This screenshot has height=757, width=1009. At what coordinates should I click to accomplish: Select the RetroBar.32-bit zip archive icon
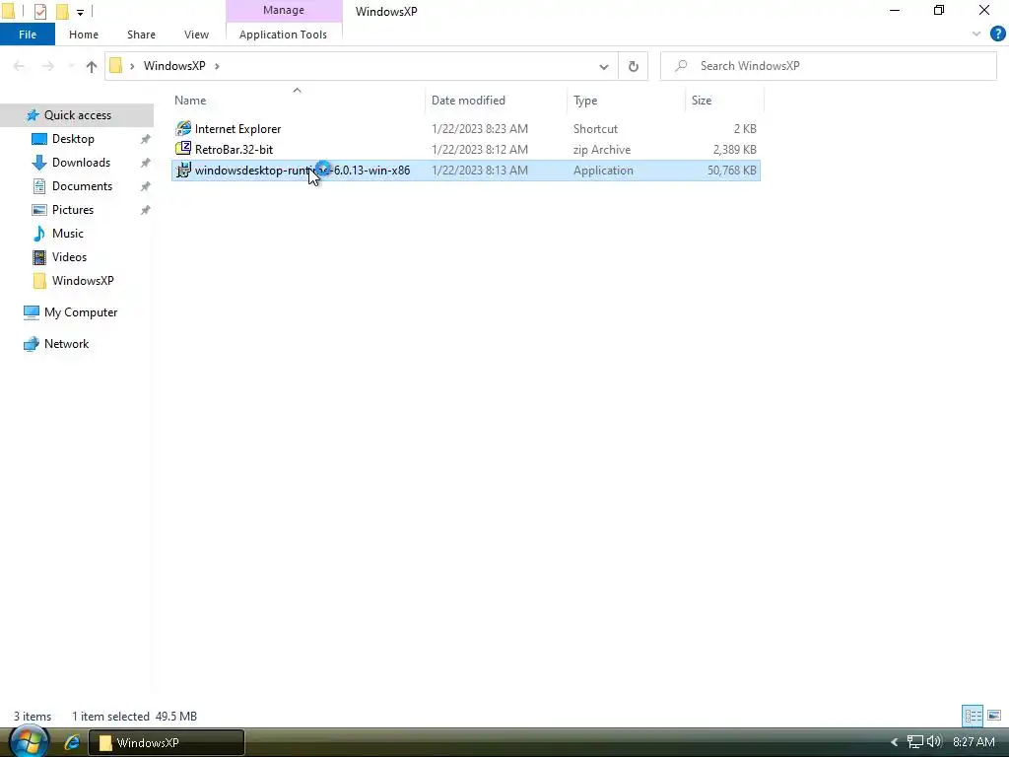point(183,150)
